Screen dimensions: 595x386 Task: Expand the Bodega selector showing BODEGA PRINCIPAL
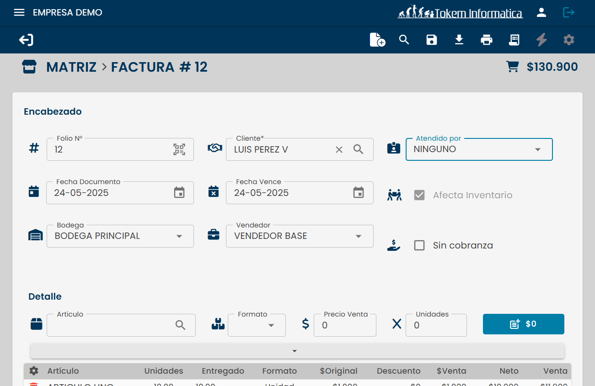tap(180, 236)
